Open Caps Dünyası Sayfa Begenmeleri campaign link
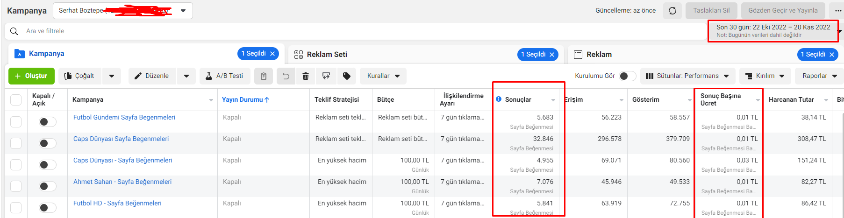 121,139
